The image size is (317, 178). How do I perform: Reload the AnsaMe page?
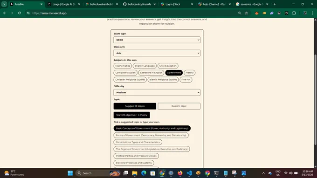pyautogui.click(x=20, y=13)
